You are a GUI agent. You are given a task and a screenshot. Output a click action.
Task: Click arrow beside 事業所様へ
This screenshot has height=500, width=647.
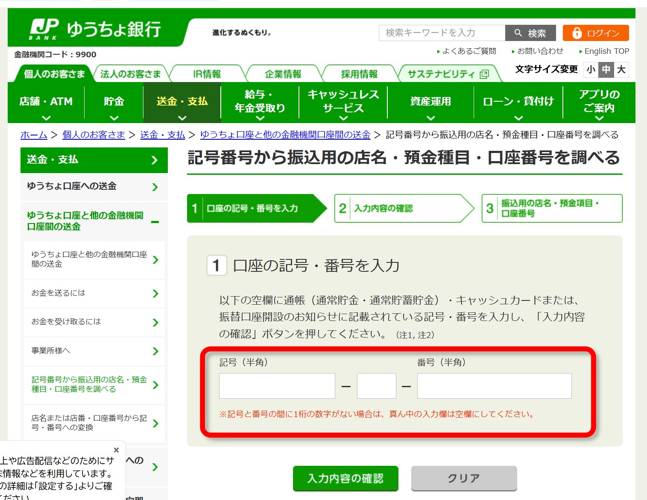click(x=155, y=351)
